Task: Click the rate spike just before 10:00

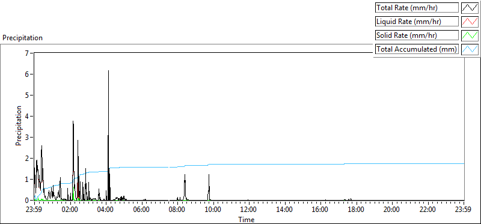Action: (209, 187)
